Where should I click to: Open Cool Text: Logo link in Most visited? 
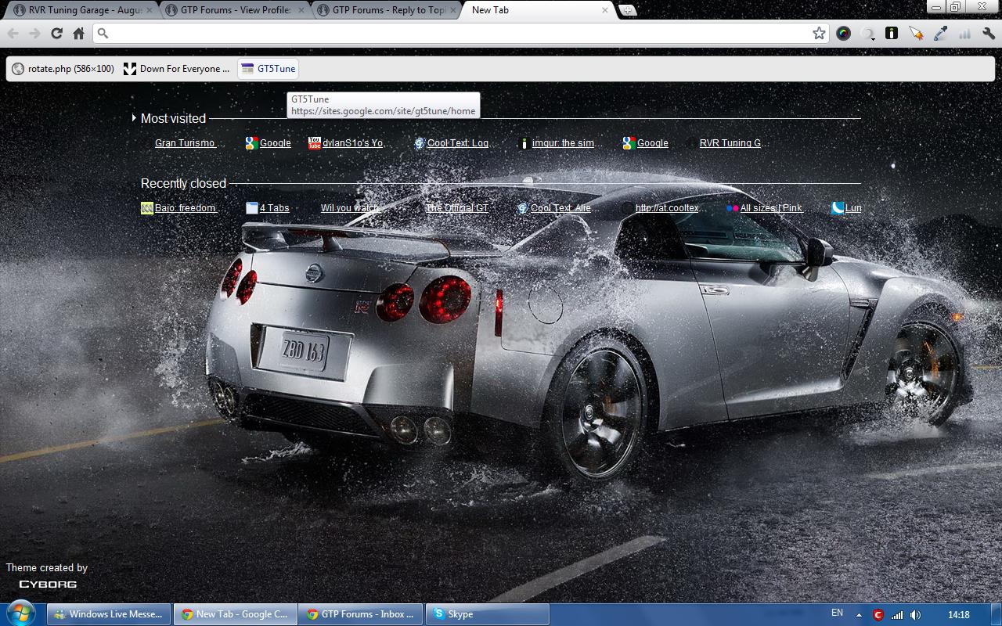[456, 143]
